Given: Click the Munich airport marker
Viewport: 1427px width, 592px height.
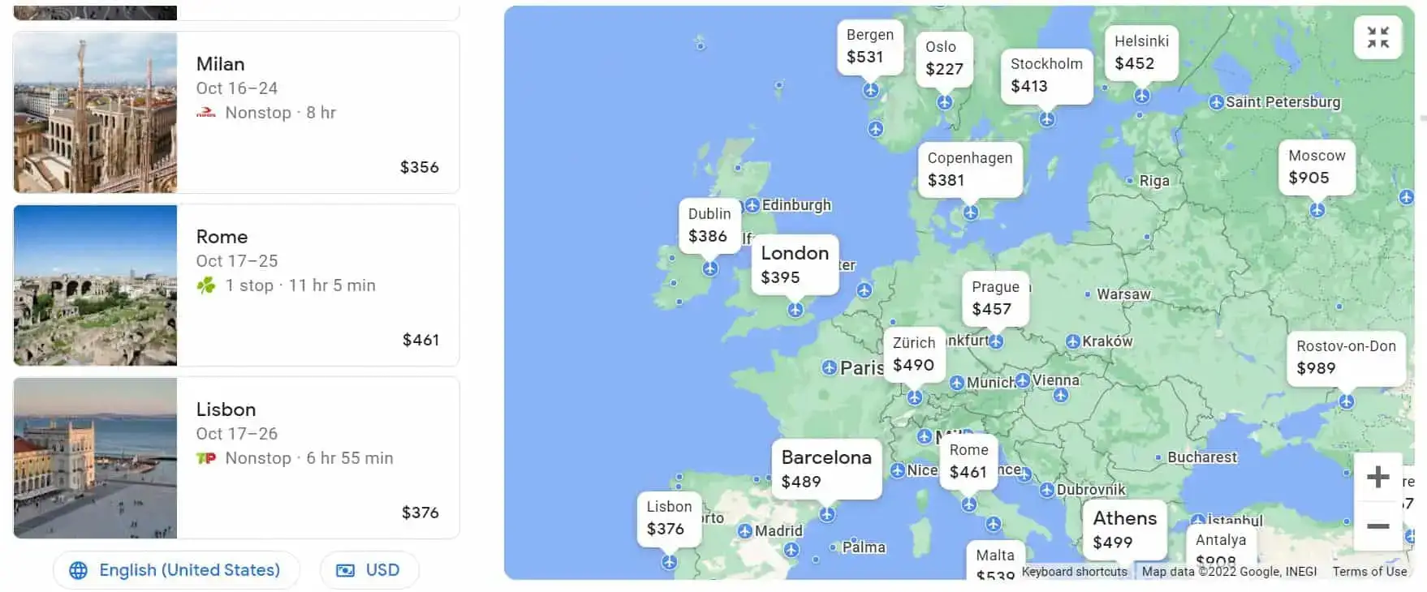Looking at the screenshot, I should [957, 383].
